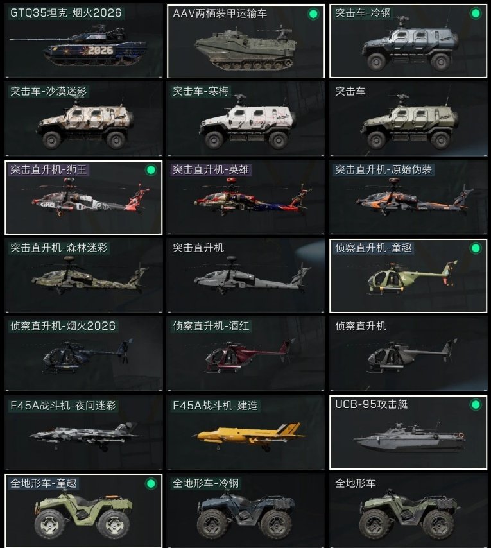Toggle the green dot on 侦察直升机-童趣
Viewport: 491px width, 548px height.
point(475,248)
